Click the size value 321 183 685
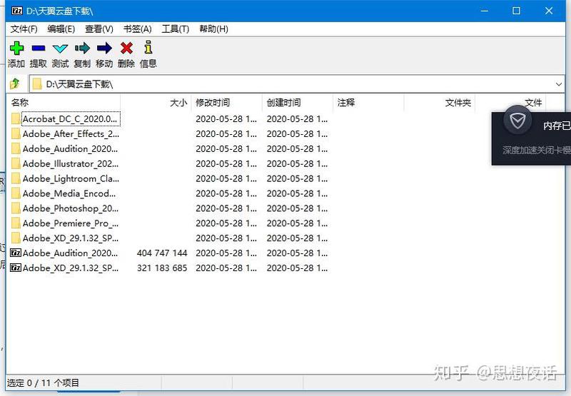This screenshot has width=571, height=396. (162, 268)
